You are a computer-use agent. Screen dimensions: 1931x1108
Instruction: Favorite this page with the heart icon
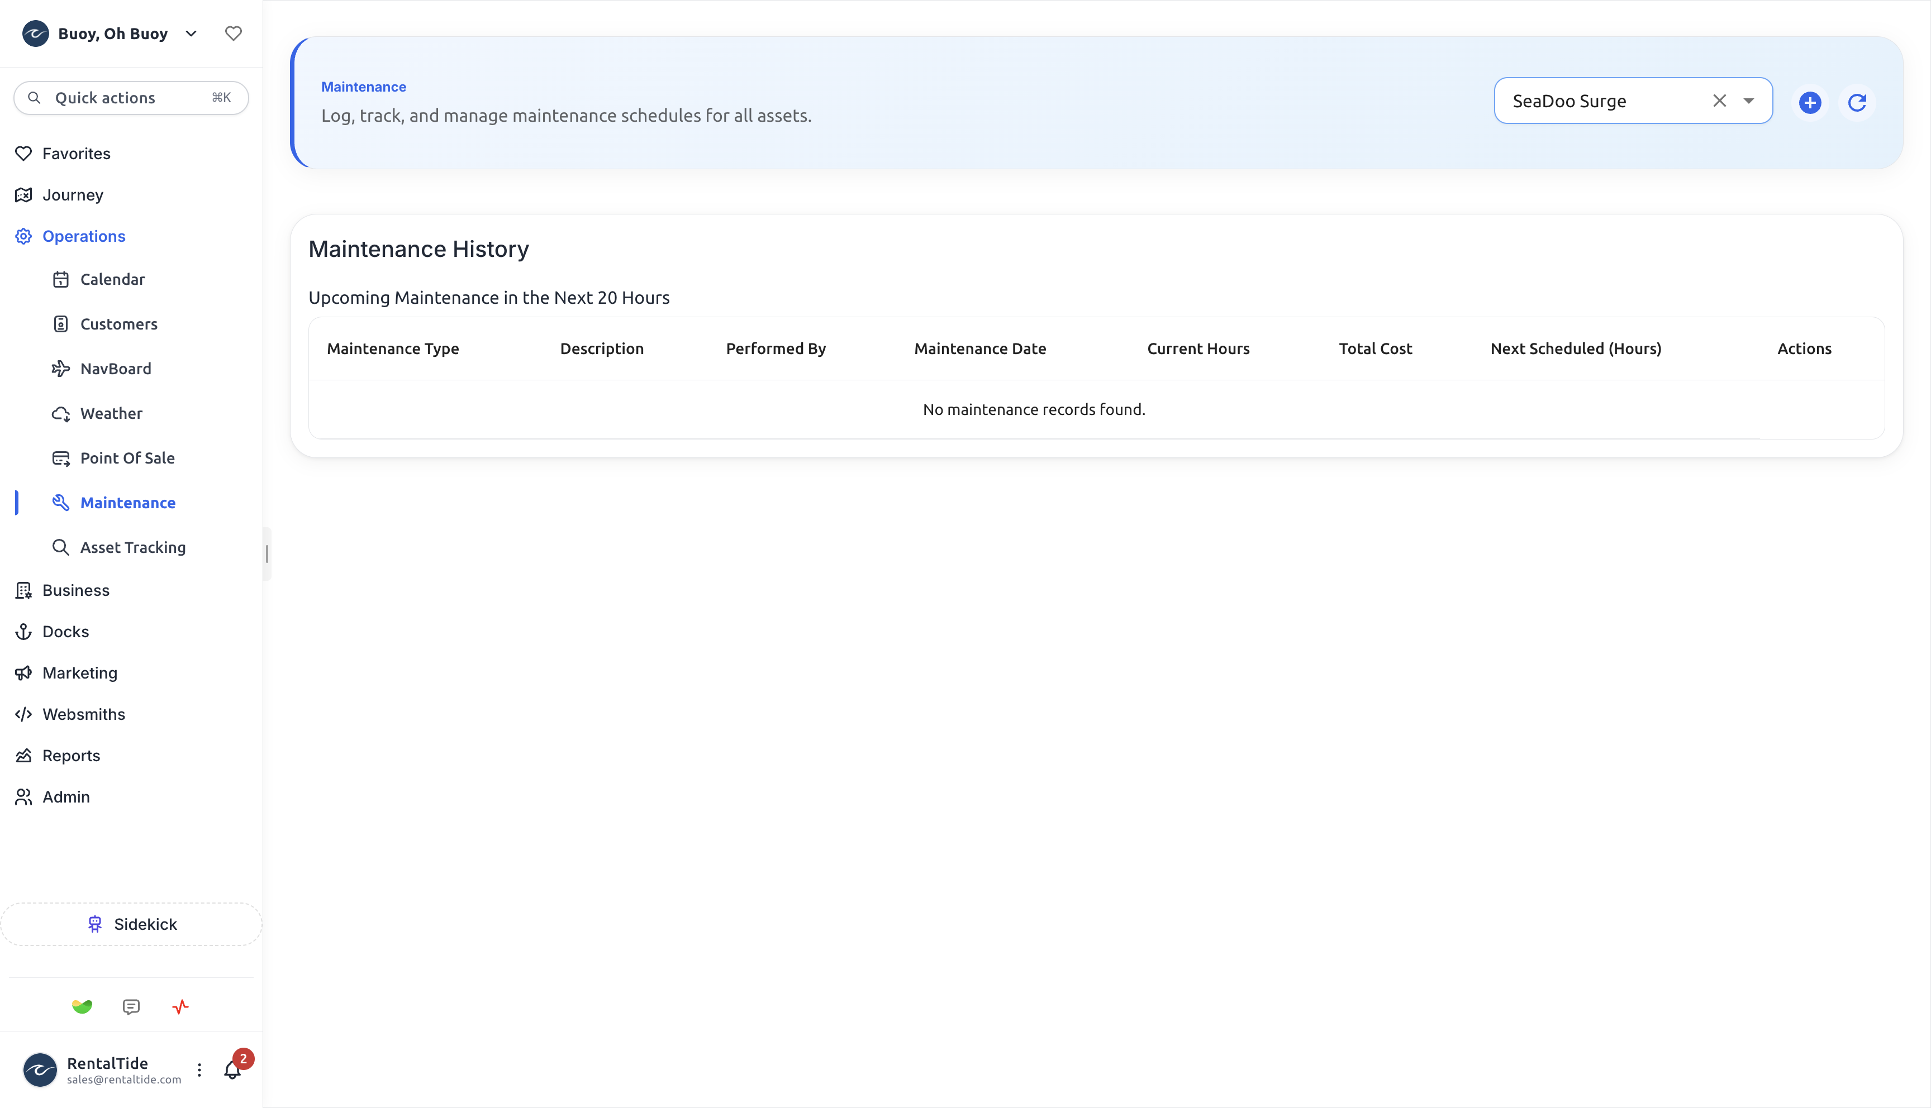pyautogui.click(x=234, y=34)
